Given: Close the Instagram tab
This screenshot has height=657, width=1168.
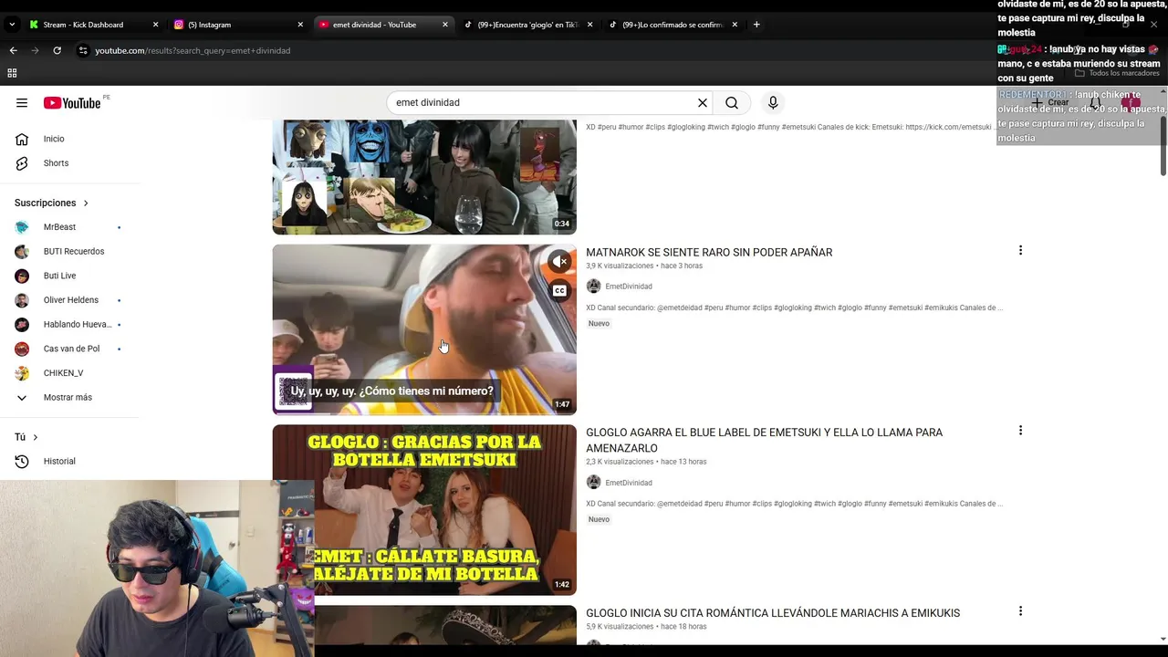Looking at the screenshot, I should click(x=300, y=25).
